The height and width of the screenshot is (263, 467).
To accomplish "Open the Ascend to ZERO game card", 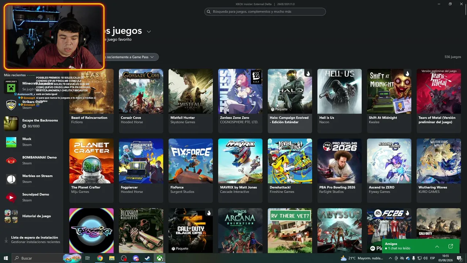I will pos(389,171).
